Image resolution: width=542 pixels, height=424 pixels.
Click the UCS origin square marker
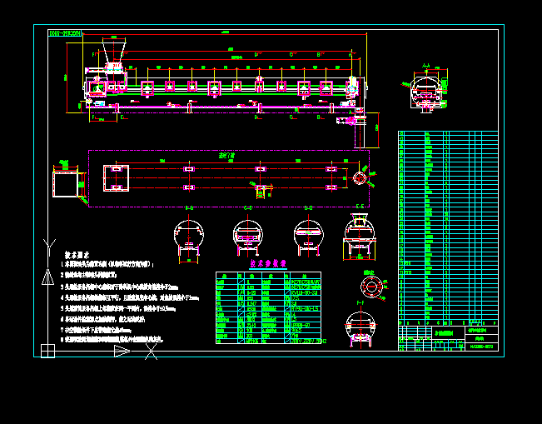47,351
